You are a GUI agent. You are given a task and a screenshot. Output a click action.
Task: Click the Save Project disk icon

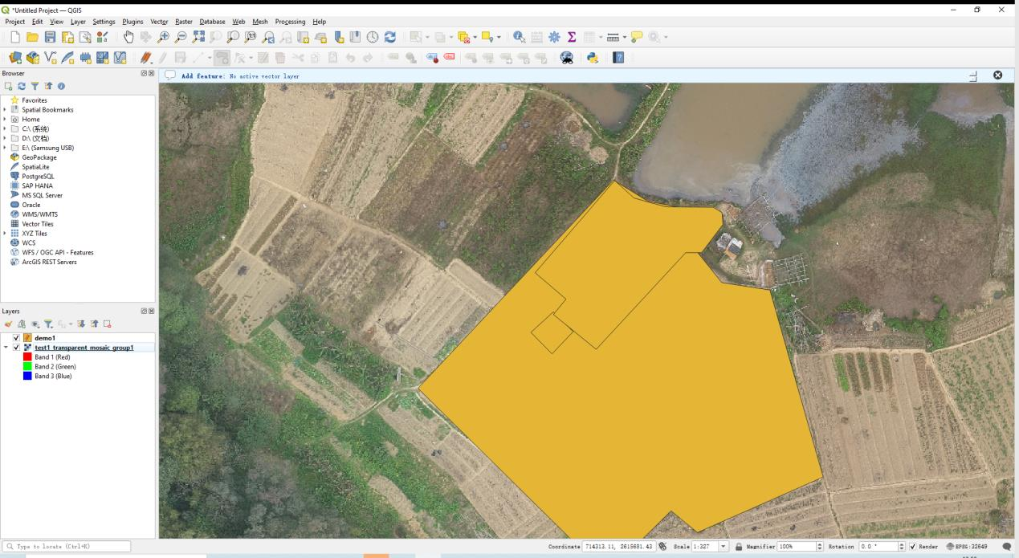50,37
